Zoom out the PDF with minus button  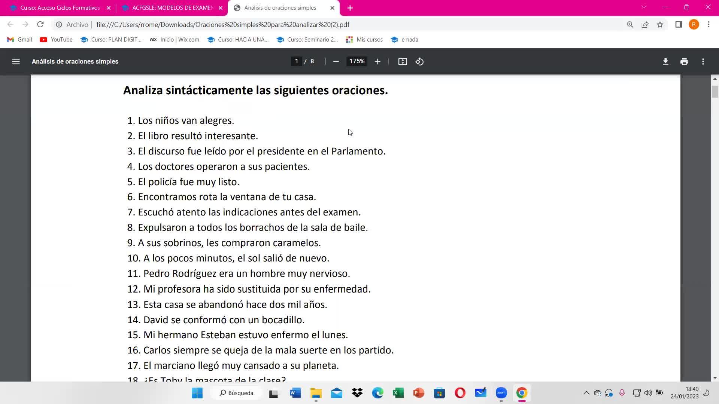pyautogui.click(x=336, y=61)
